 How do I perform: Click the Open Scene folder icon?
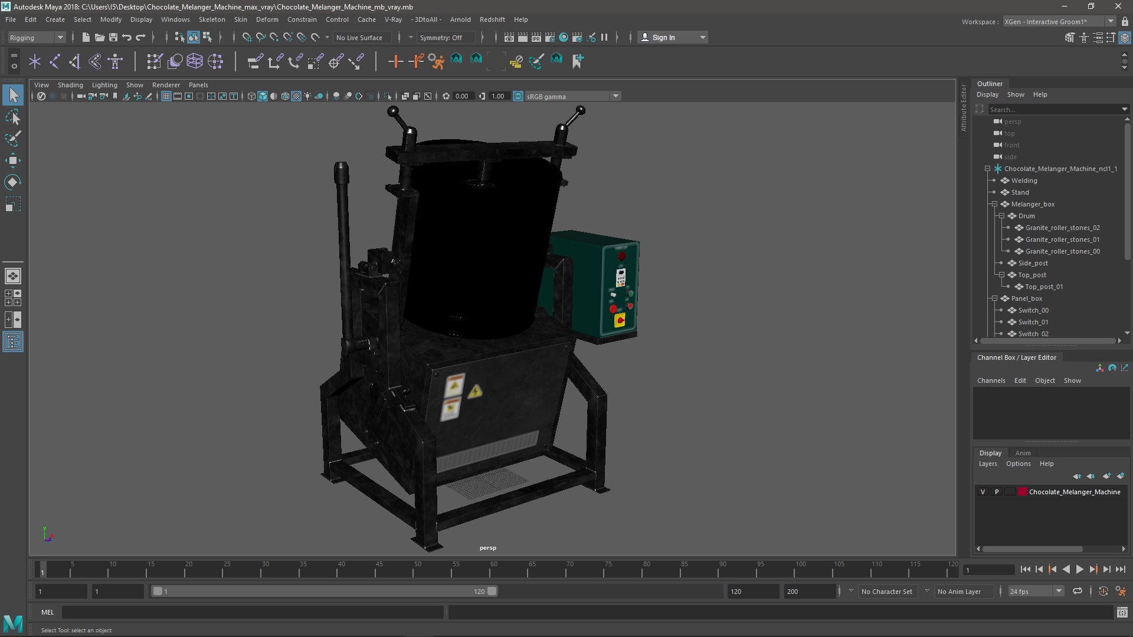tap(99, 38)
